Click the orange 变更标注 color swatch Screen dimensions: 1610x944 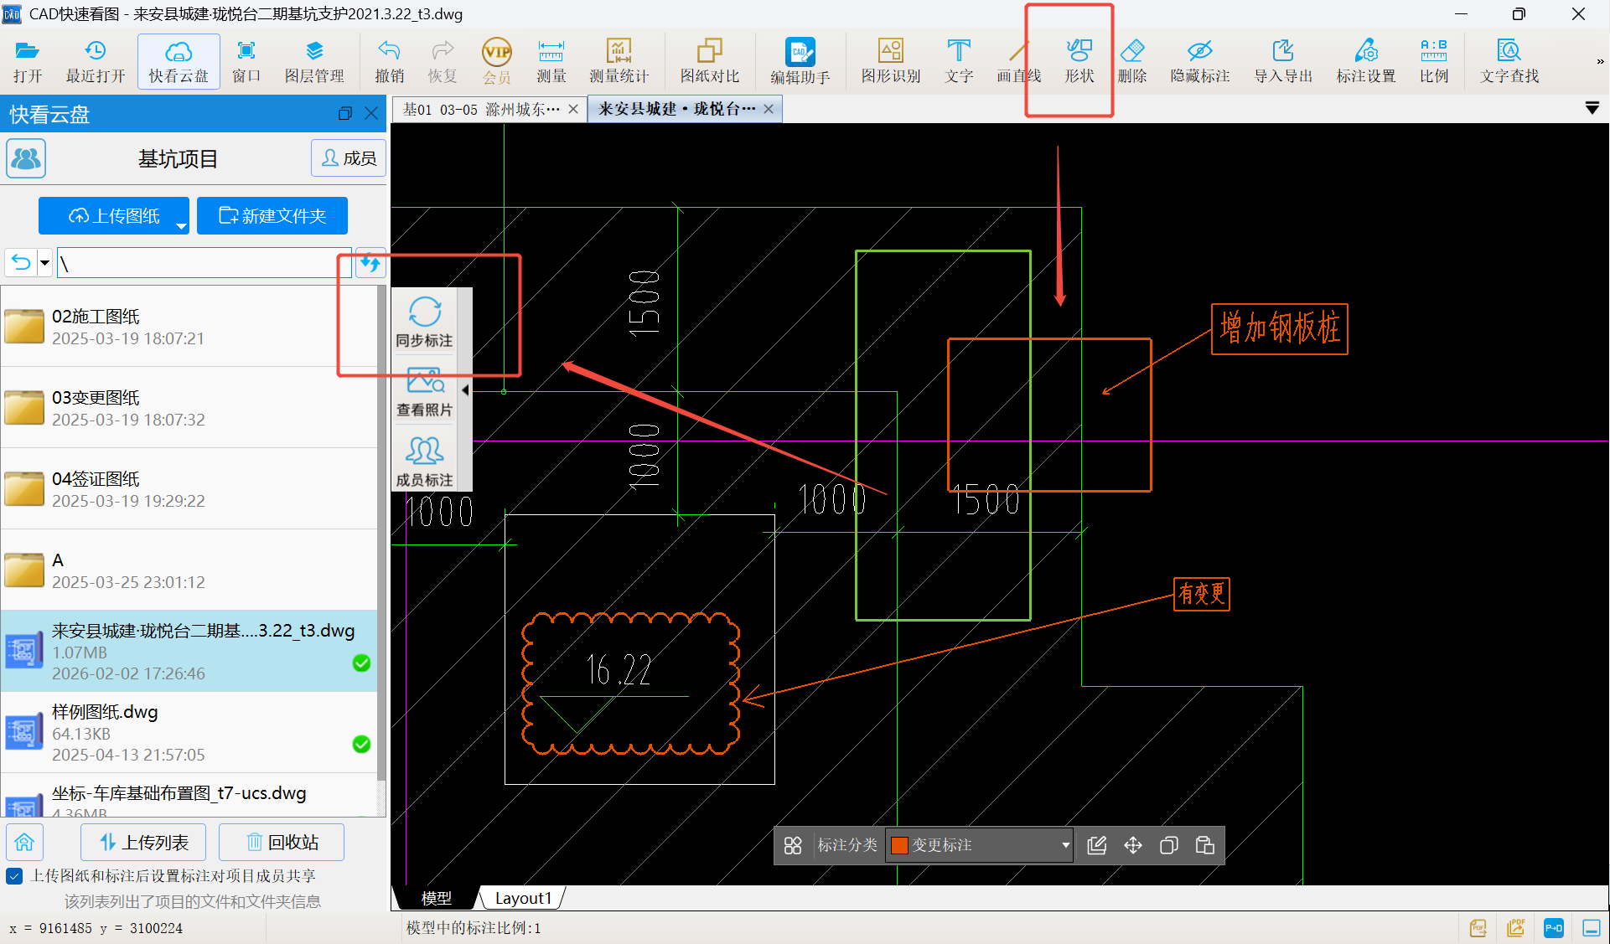tap(899, 845)
